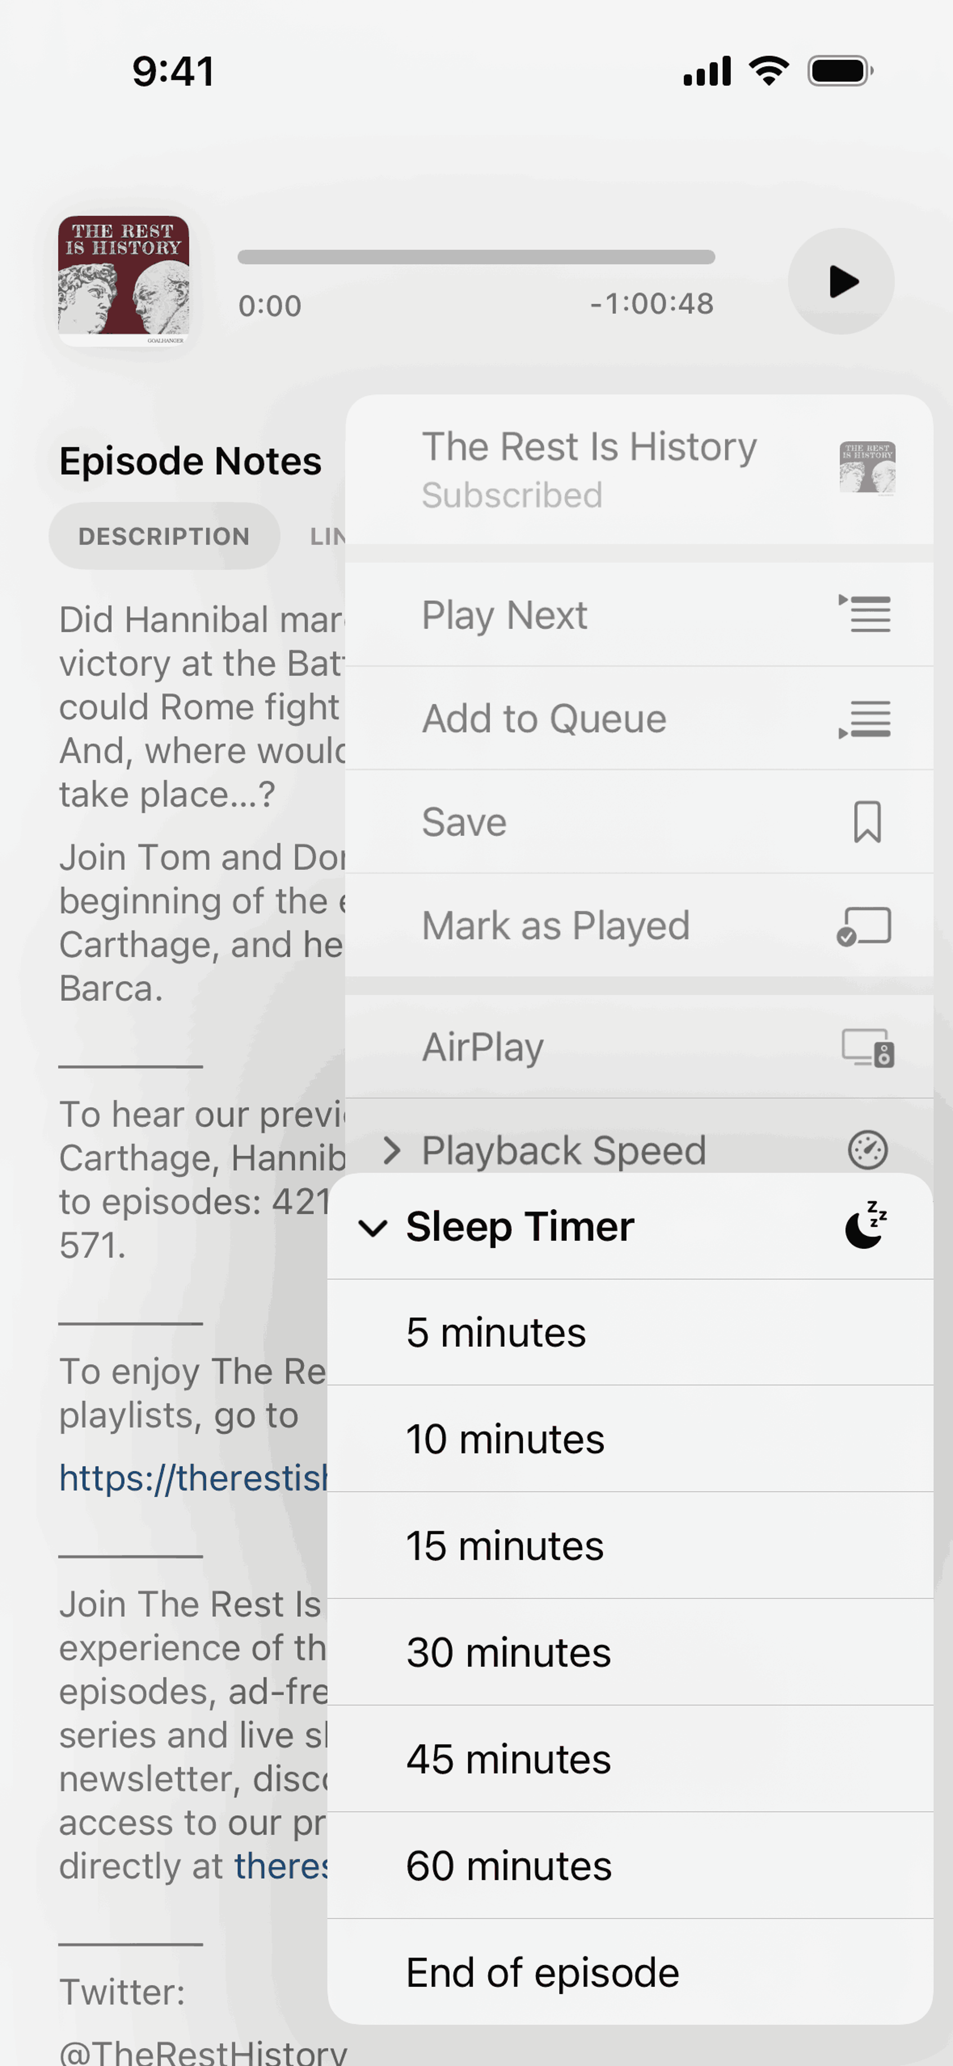953x2066 pixels.
Task: Tap the -1:00:48 remaining time label
Action: [x=651, y=304]
